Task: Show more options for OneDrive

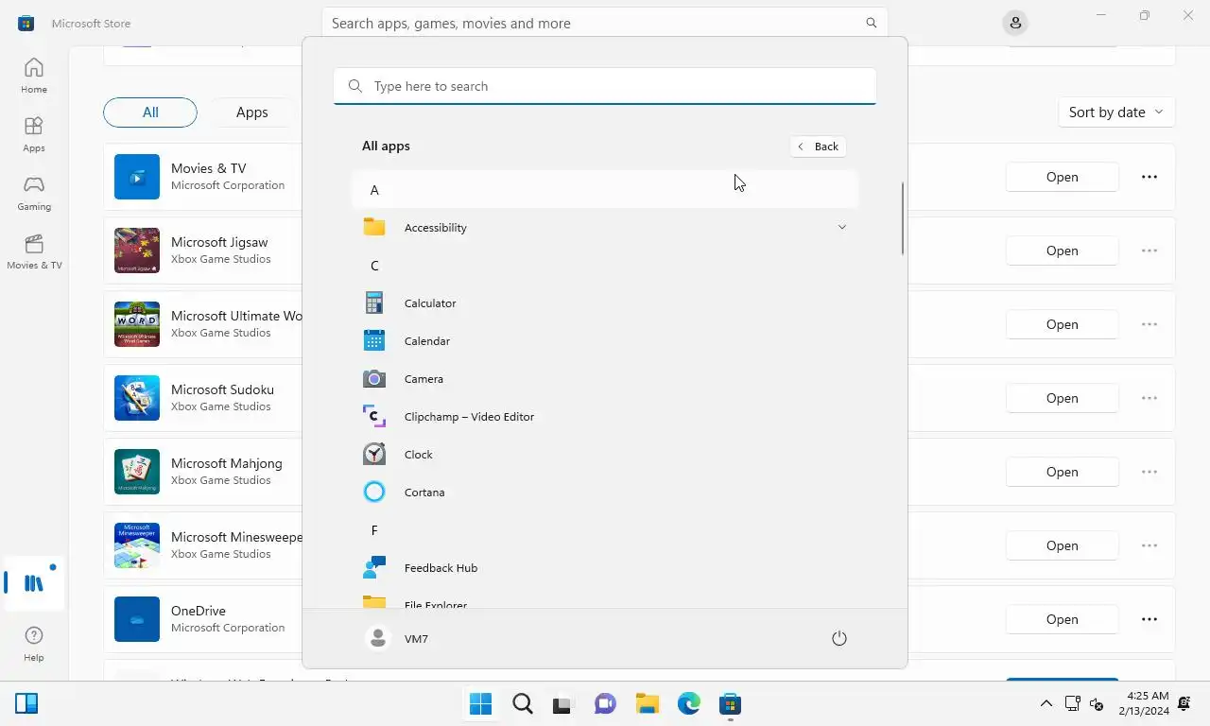Action: click(x=1149, y=619)
